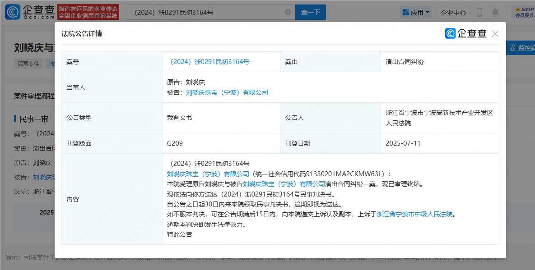Image resolution: width=535 pixels, height=270 pixels.
Task: Click the 公告类型 value 裁判文书
Action: tap(180, 118)
